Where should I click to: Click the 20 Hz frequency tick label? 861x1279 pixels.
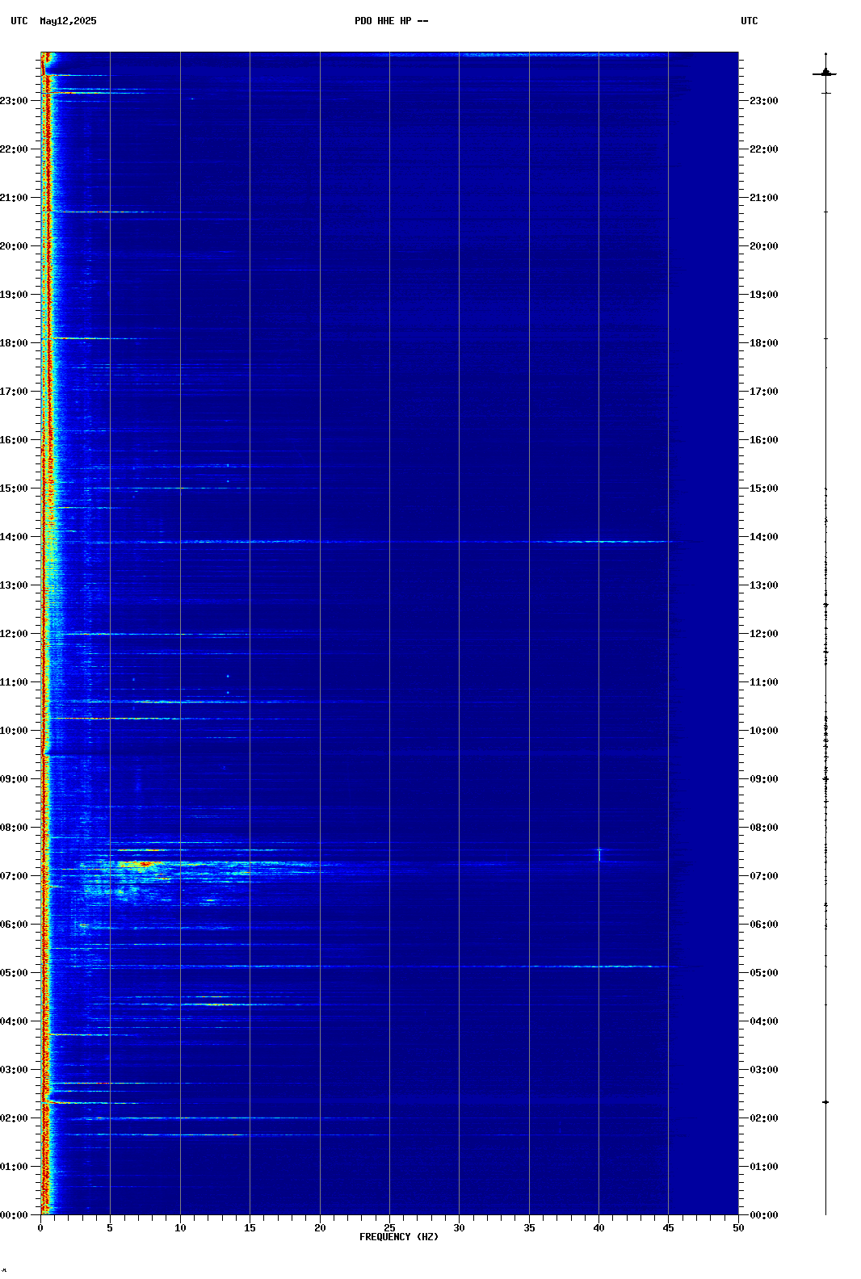click(320, 1228)
